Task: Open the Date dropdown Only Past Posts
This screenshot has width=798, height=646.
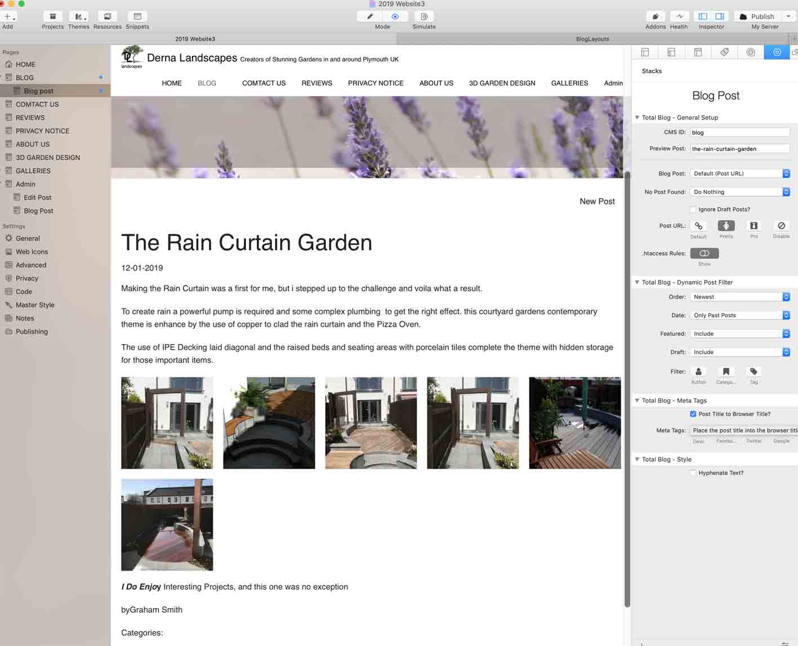Action: [x=740, y=315]
